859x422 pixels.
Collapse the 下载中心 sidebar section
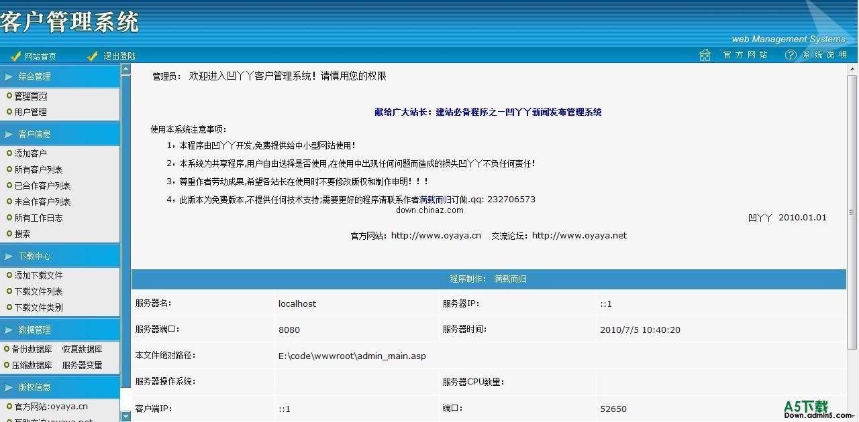[60, 256]
